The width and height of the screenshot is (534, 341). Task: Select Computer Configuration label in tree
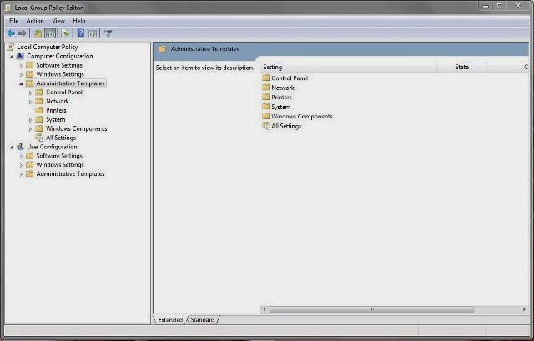60,56
